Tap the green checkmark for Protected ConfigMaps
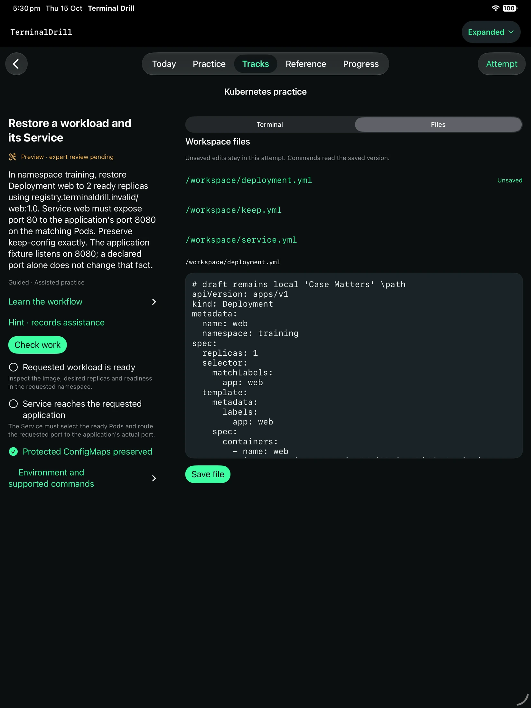Viewport: 531px width, 708px height. coord(13,452)
